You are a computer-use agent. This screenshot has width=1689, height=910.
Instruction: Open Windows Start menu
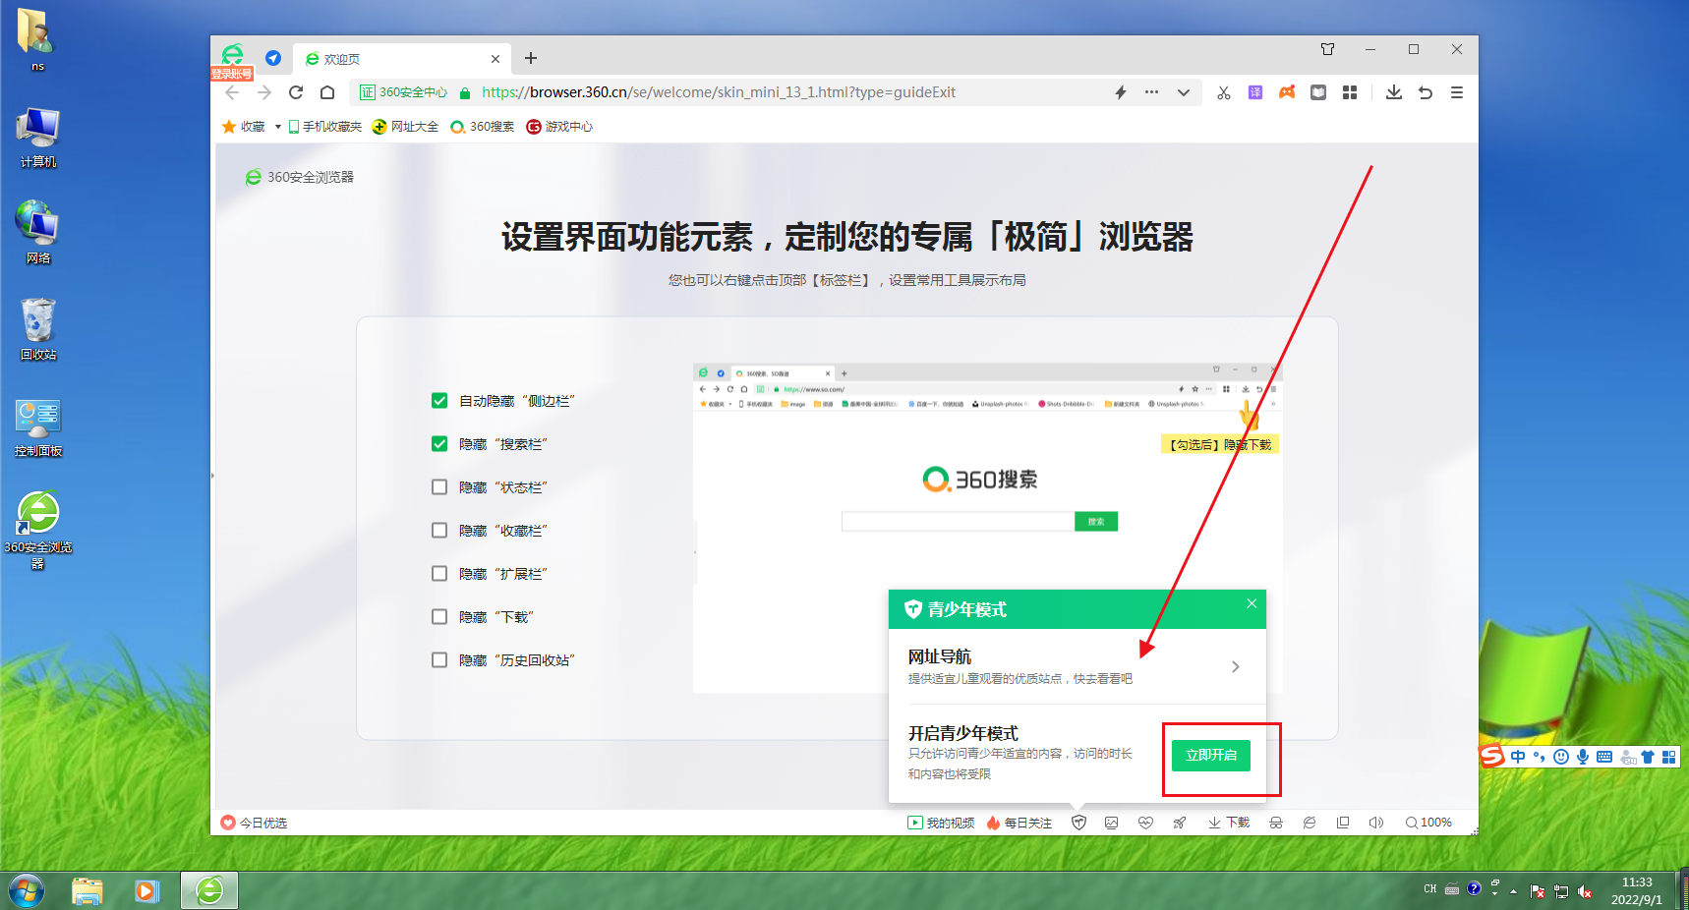point(27,891)
